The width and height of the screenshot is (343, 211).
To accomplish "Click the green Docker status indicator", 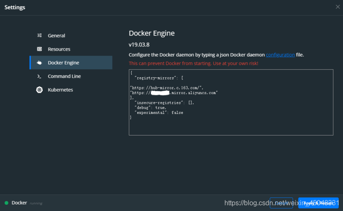I will (x=6, y=203).
